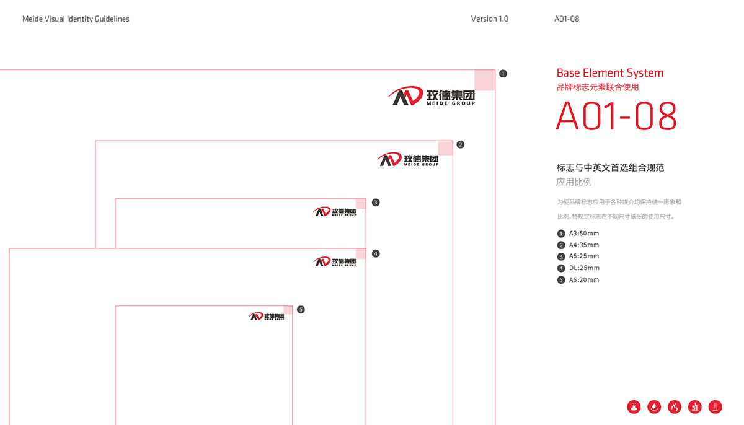Screen dimensions: 744x425
Task: Click the "Version 1.0" header label
Action: pos(489,19)
